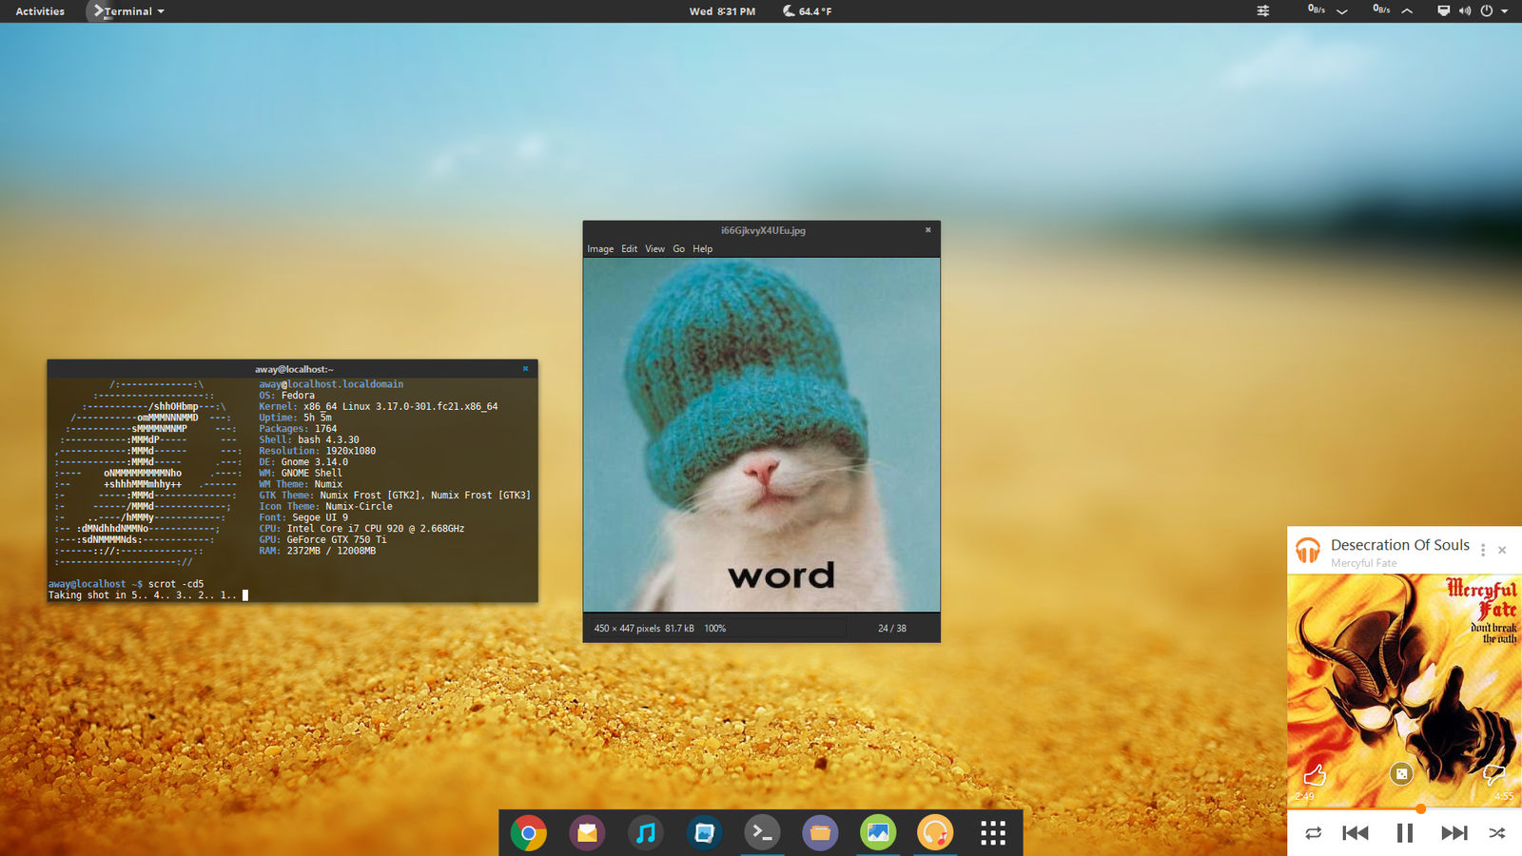Click the power icon in top bar
Viewport: 1522px width, 856px height.
(1486, 11)
